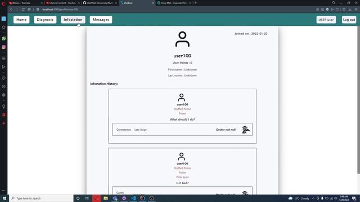
Task: Click the Windows taskbar search box
Action: click(41, 198)
